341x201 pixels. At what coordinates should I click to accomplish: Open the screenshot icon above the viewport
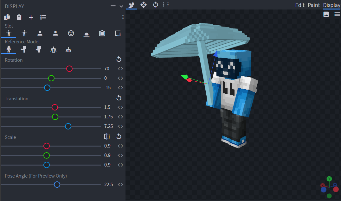click(x=326, y=14)
